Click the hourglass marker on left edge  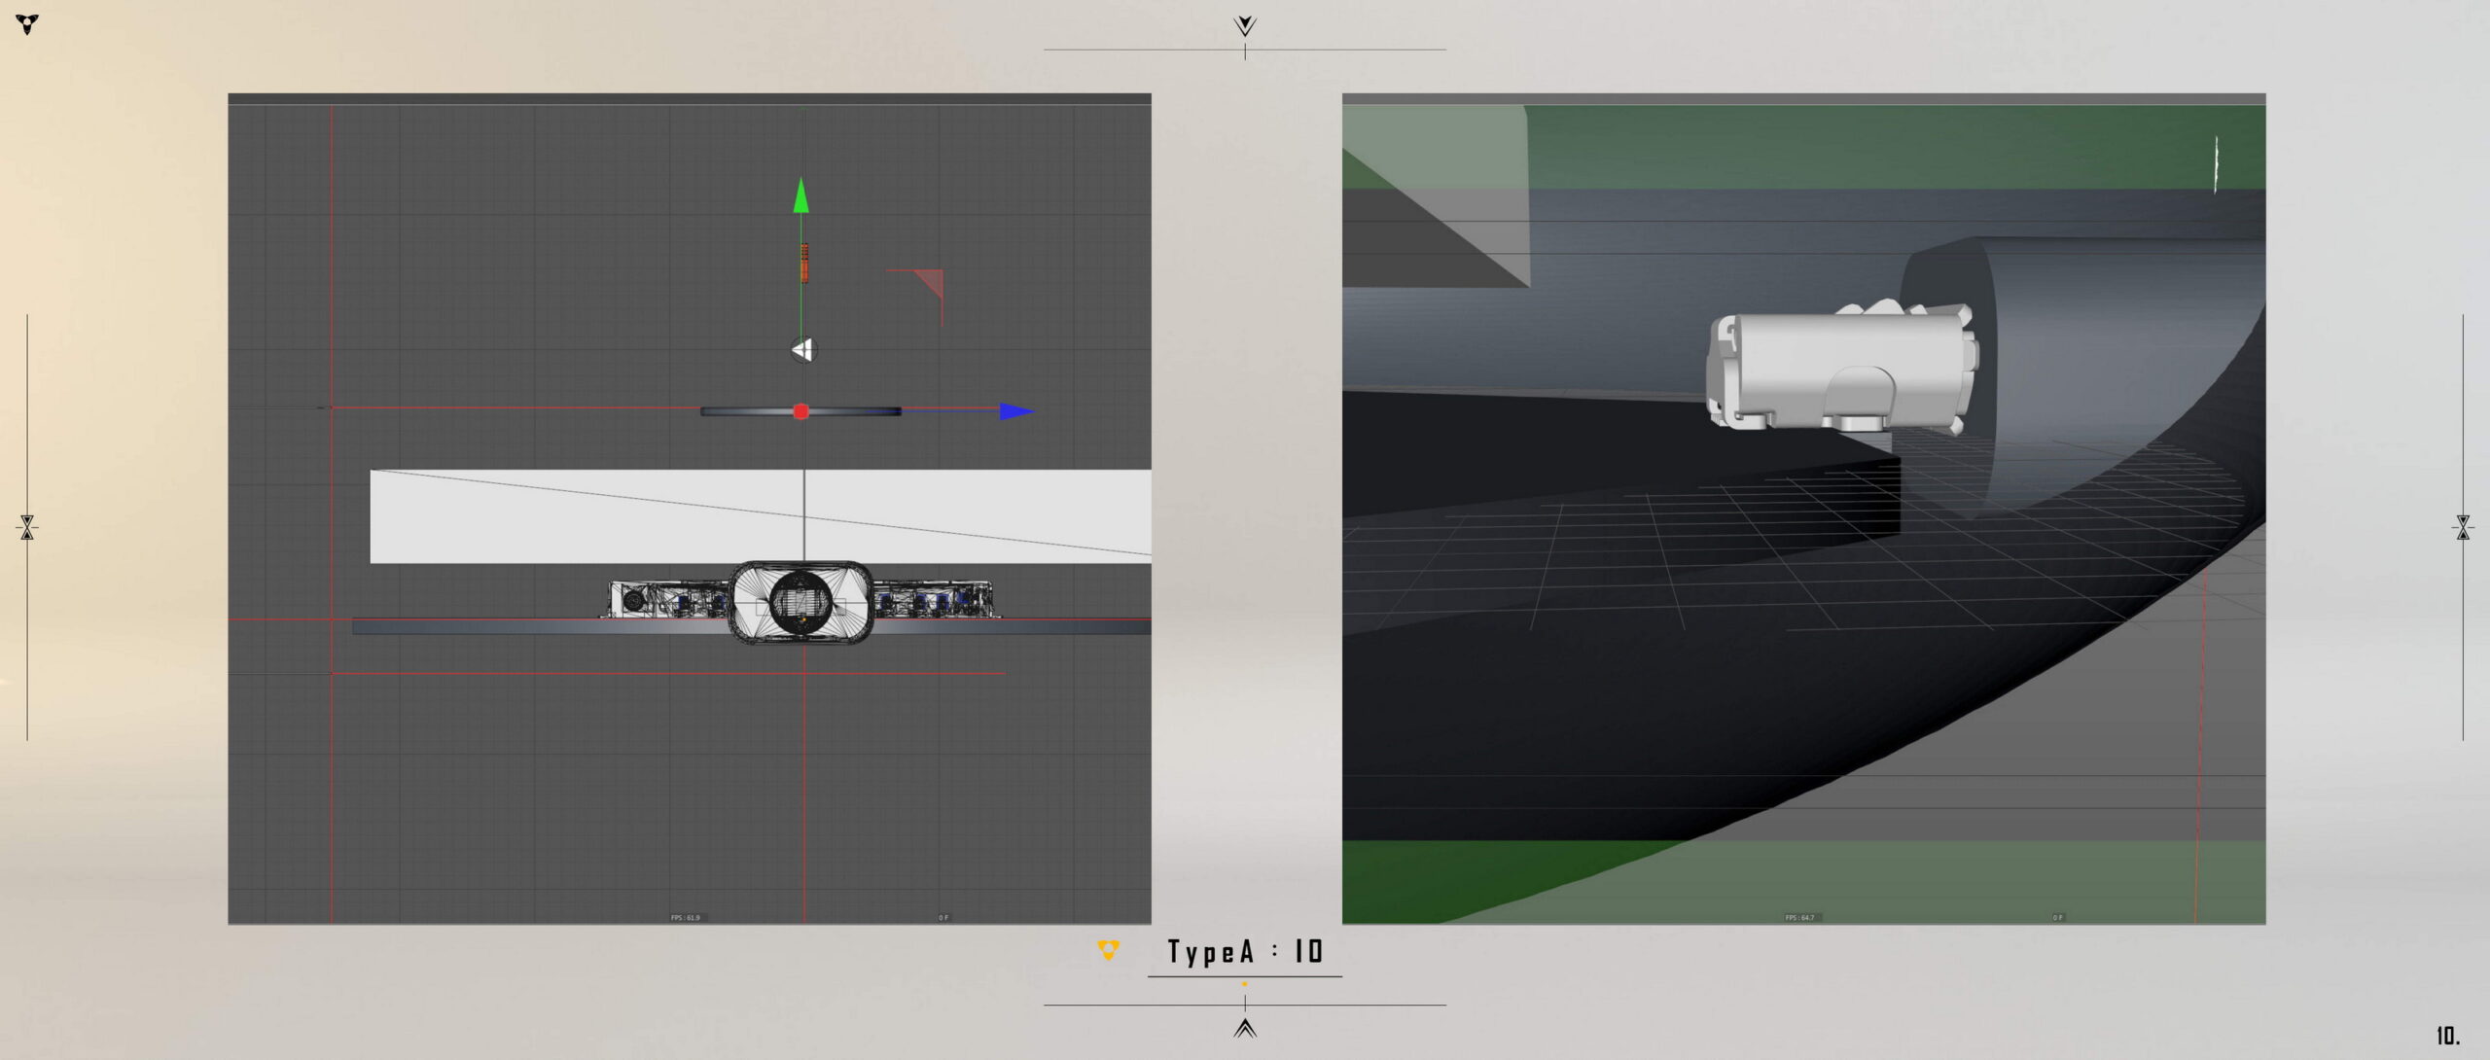pos(27,527)
